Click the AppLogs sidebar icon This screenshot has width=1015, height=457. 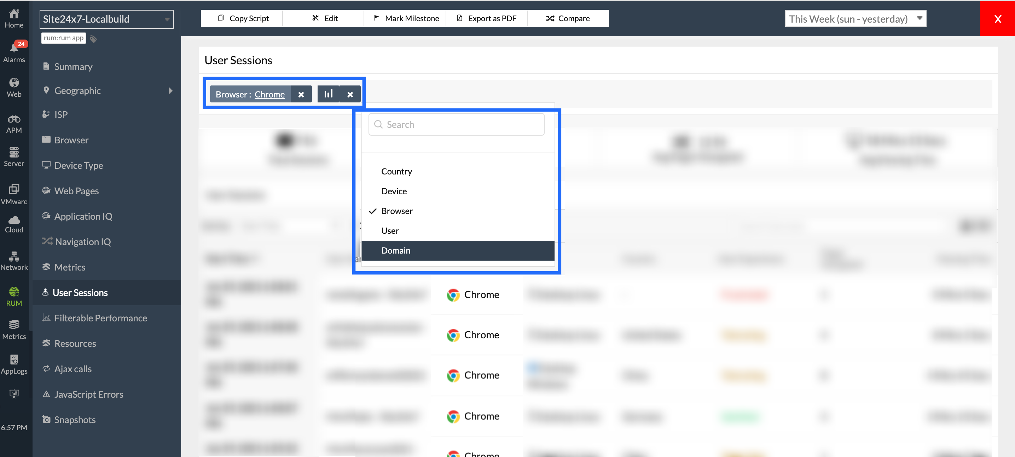[14, 360]
